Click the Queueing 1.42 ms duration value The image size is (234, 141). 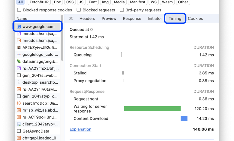coord(206,55)
